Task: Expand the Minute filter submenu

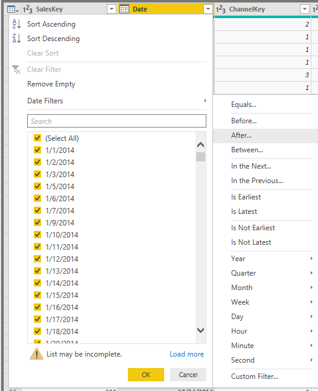Action: click(311, 345)
